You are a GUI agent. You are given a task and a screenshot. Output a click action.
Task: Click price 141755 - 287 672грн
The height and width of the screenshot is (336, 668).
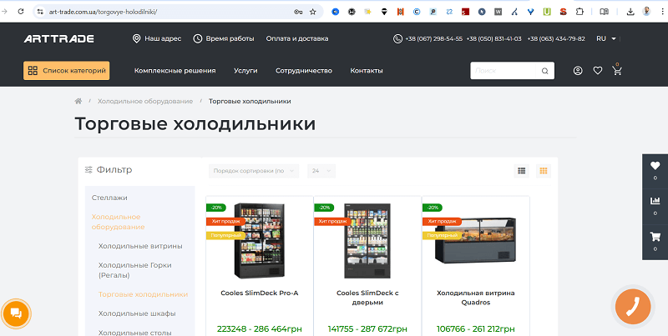point(367,329)
